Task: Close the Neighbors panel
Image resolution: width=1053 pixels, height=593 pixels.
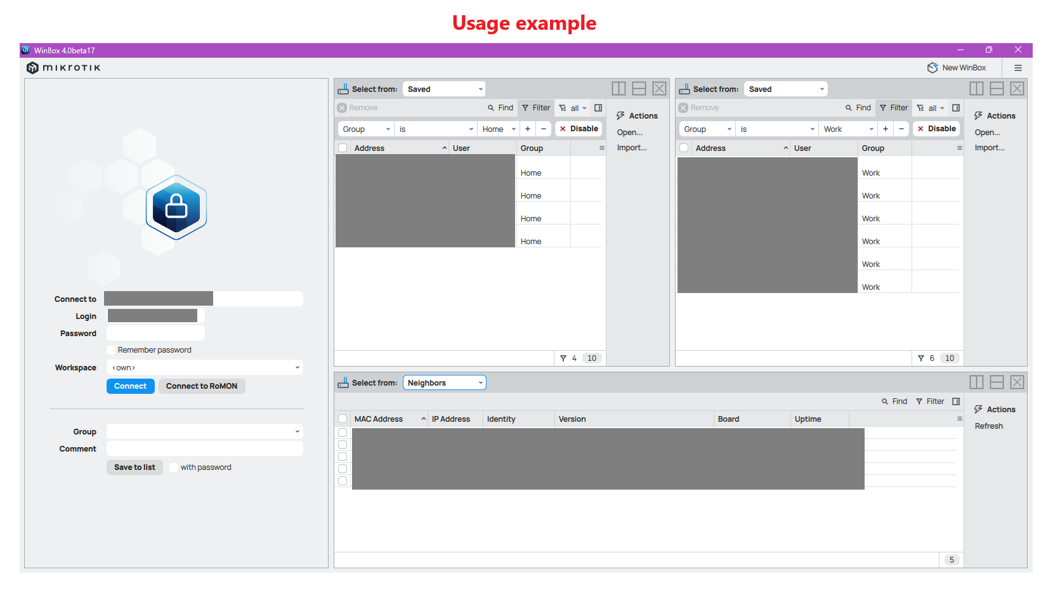Action: coord(1017,382)
